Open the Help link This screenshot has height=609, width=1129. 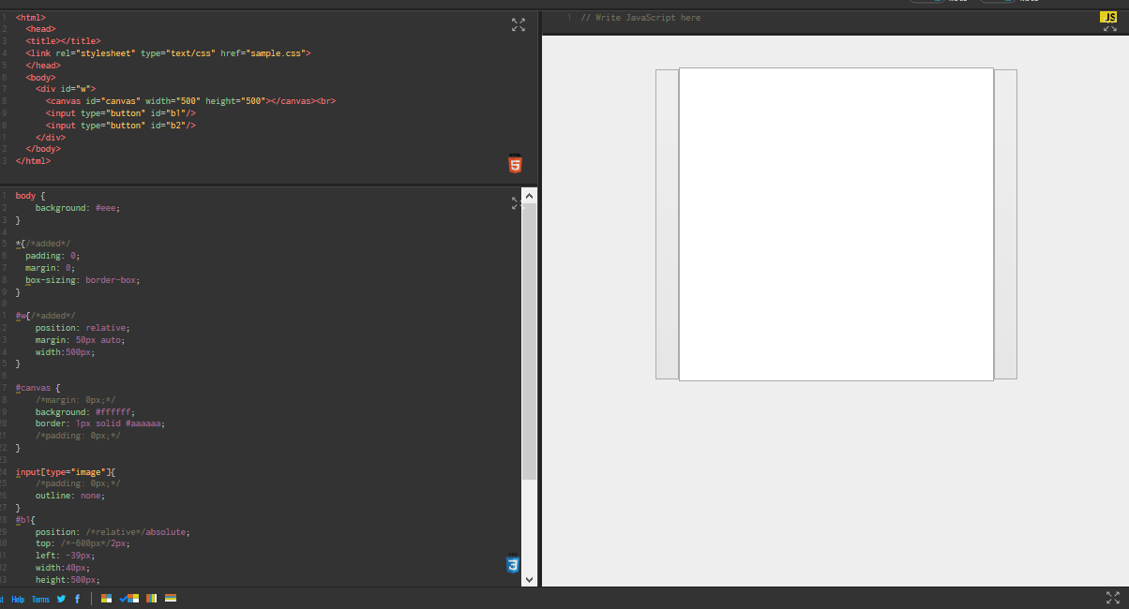(x=19, y=600)
